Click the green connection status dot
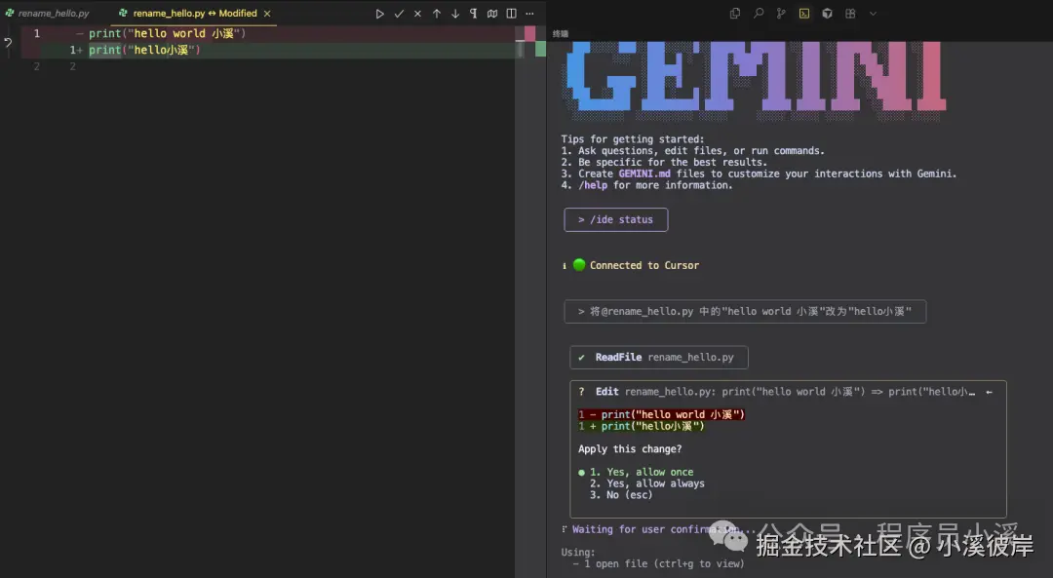Image resolution: width=1053 pixels, height=578 pixels. (579, 264)
